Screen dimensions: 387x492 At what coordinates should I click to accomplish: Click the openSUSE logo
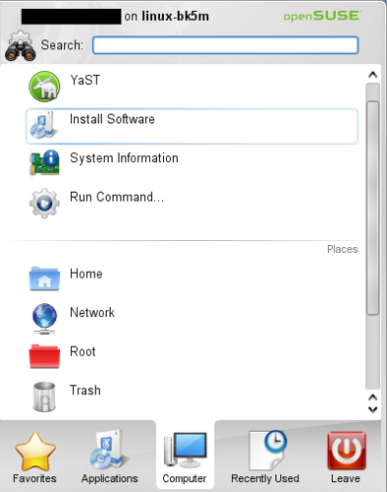point(322,16)
